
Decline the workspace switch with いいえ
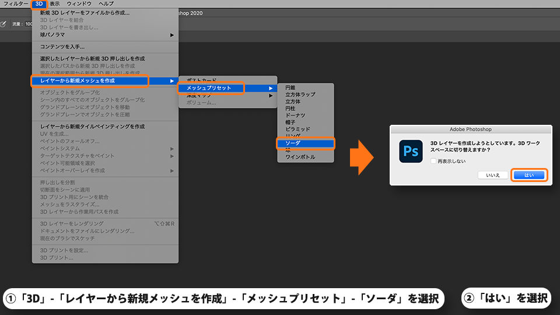(493, 175)
